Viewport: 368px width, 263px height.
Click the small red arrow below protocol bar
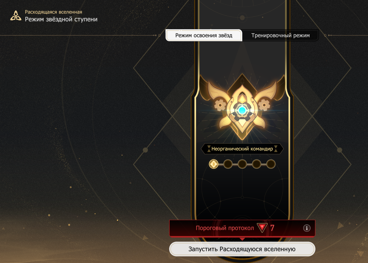click(x=242, y=239)
